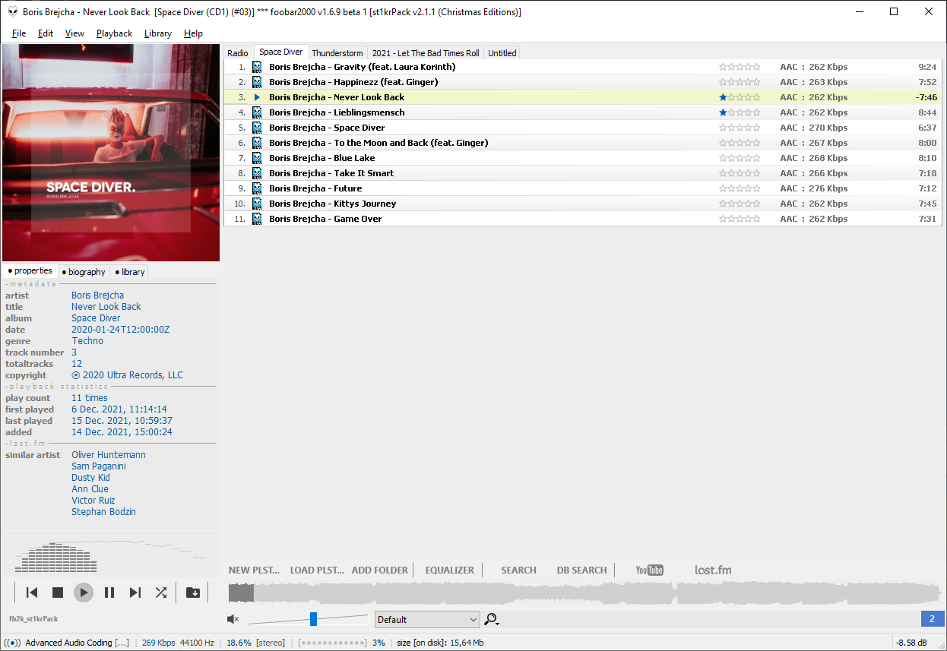Click the YouTube logo icon
This screenshot has height=651, width=947.
pyautogui.click(x=650, y=570)
